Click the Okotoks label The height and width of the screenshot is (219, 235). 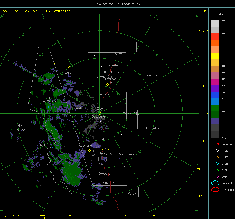[104, 174]
